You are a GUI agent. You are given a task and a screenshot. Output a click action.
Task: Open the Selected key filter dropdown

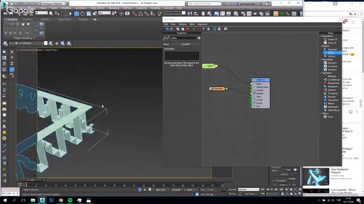(248, 190)
